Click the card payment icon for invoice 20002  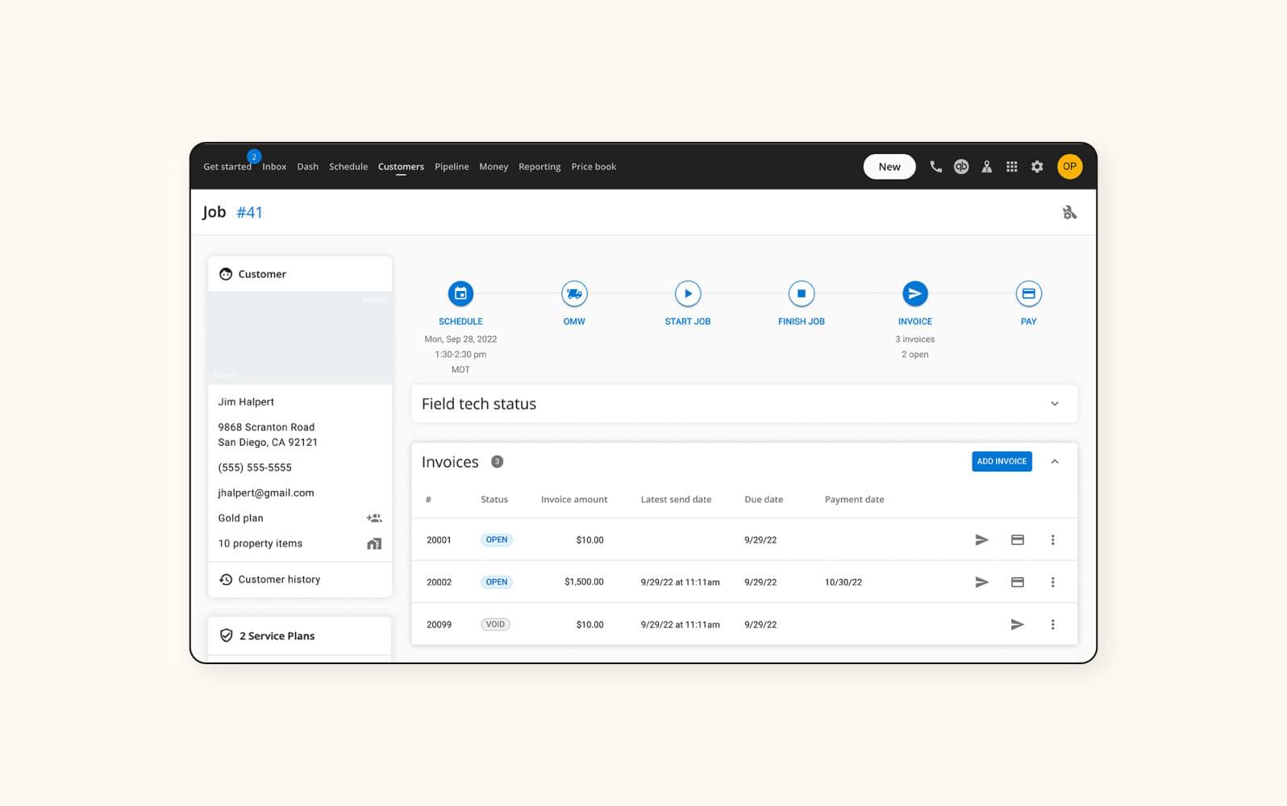(1018, 582)
